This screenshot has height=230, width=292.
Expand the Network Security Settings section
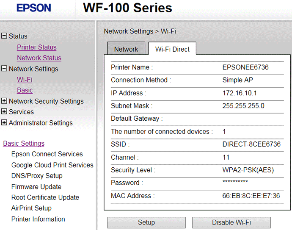(4, 101)
